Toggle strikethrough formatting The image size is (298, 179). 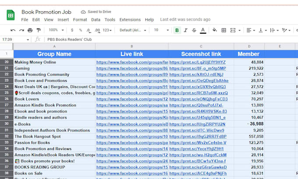pos(194,30)
